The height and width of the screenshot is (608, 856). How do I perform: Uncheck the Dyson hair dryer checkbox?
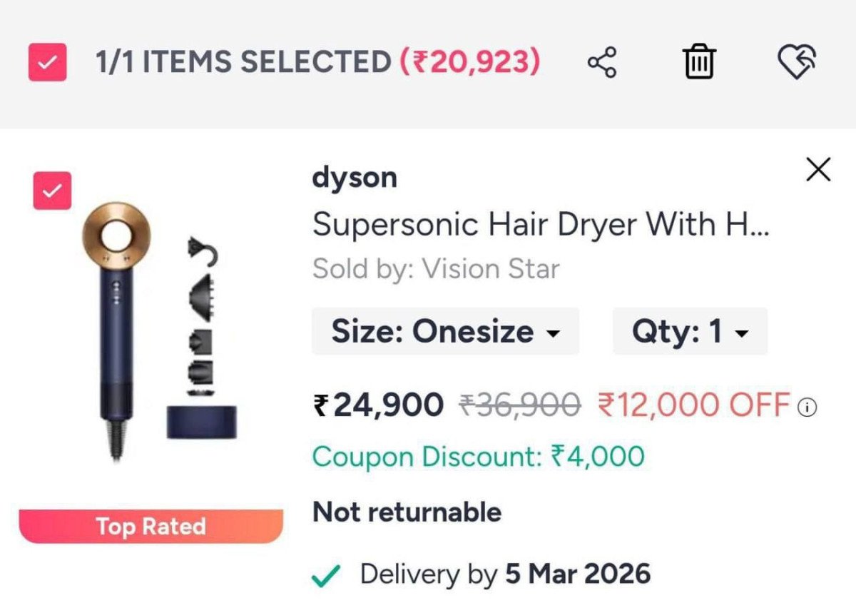tap(53, 191)
